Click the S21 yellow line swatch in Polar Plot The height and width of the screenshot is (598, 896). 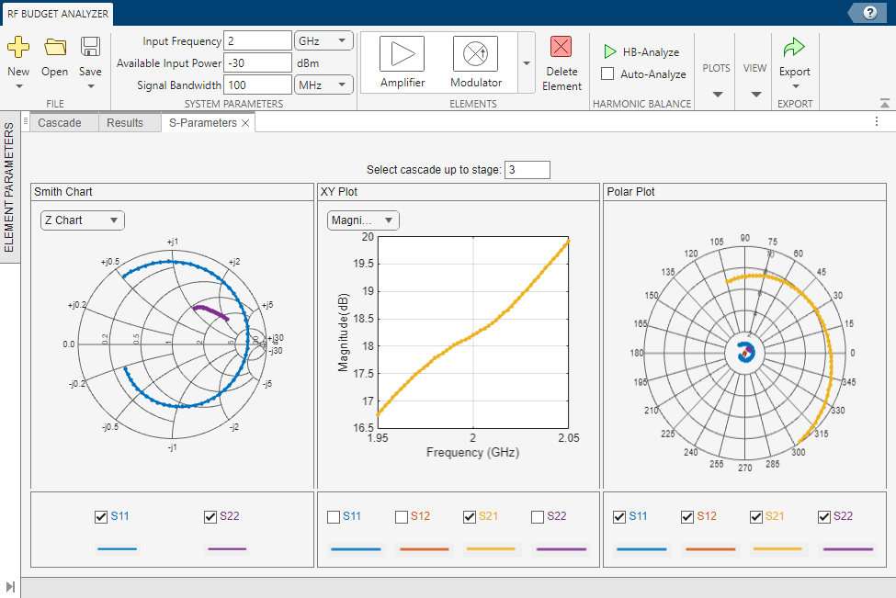(x=777, y=549)
